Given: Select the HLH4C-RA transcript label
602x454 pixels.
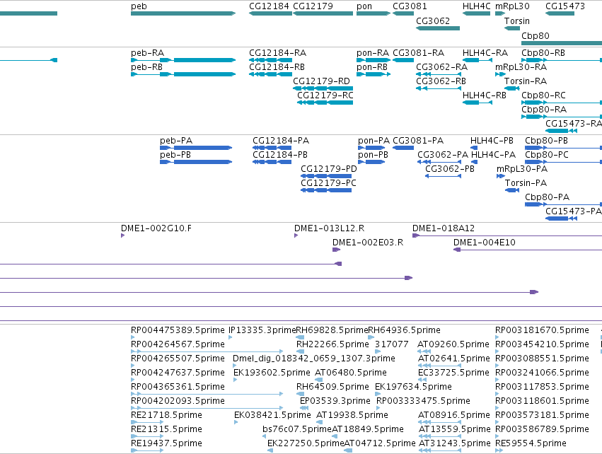Looking at the screenshot, I should tap(485, 52).
